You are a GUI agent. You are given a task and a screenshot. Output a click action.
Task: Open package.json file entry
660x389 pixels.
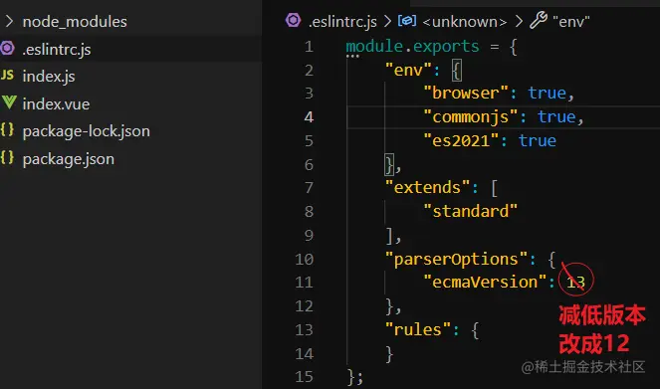[68, 159]
